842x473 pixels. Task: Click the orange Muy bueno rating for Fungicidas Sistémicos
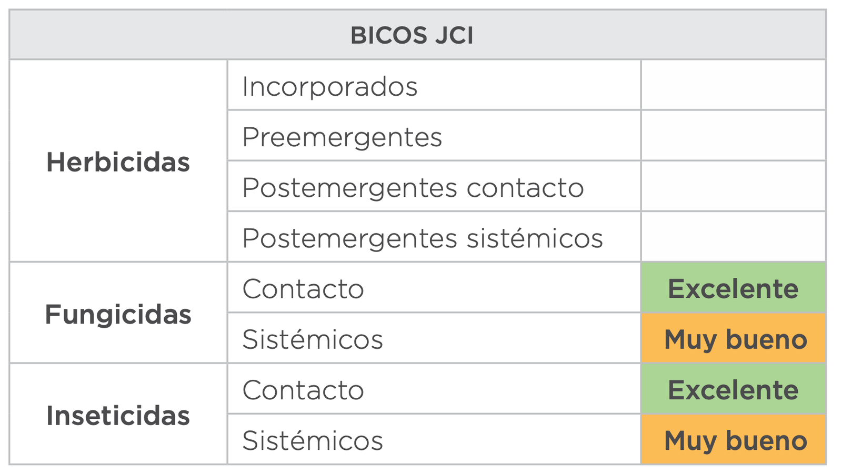pos(735,339)
